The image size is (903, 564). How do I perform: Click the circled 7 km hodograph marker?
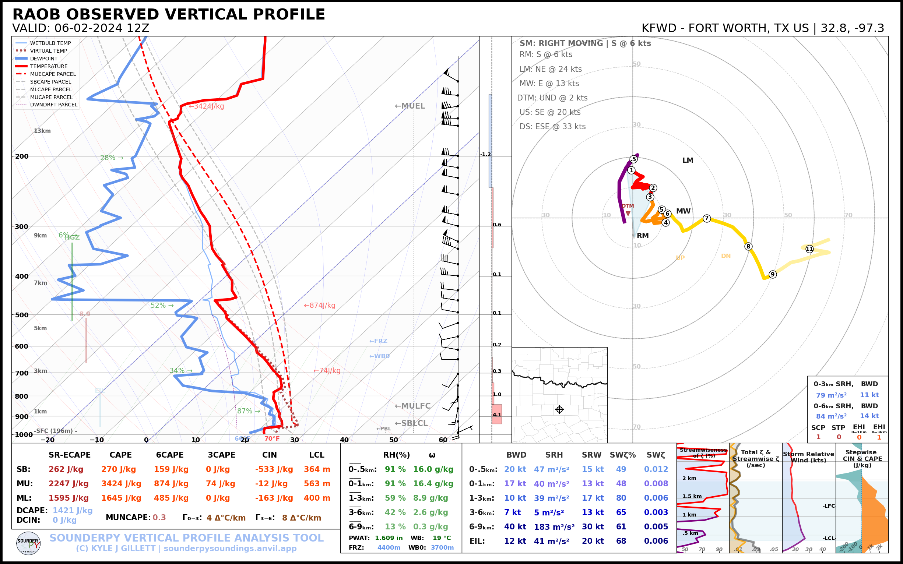click(x=706, y=218)
